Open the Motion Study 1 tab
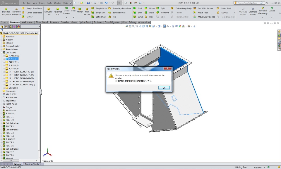Image resolution: width=281 pixels, height=169 pixels. [33, 164]
